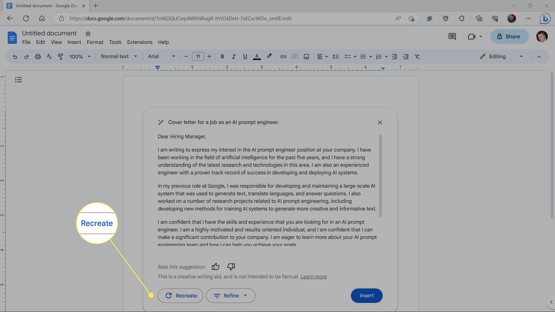The image size is (555, 312).
Task: Open the text color picker
Action: coord(257,57)
